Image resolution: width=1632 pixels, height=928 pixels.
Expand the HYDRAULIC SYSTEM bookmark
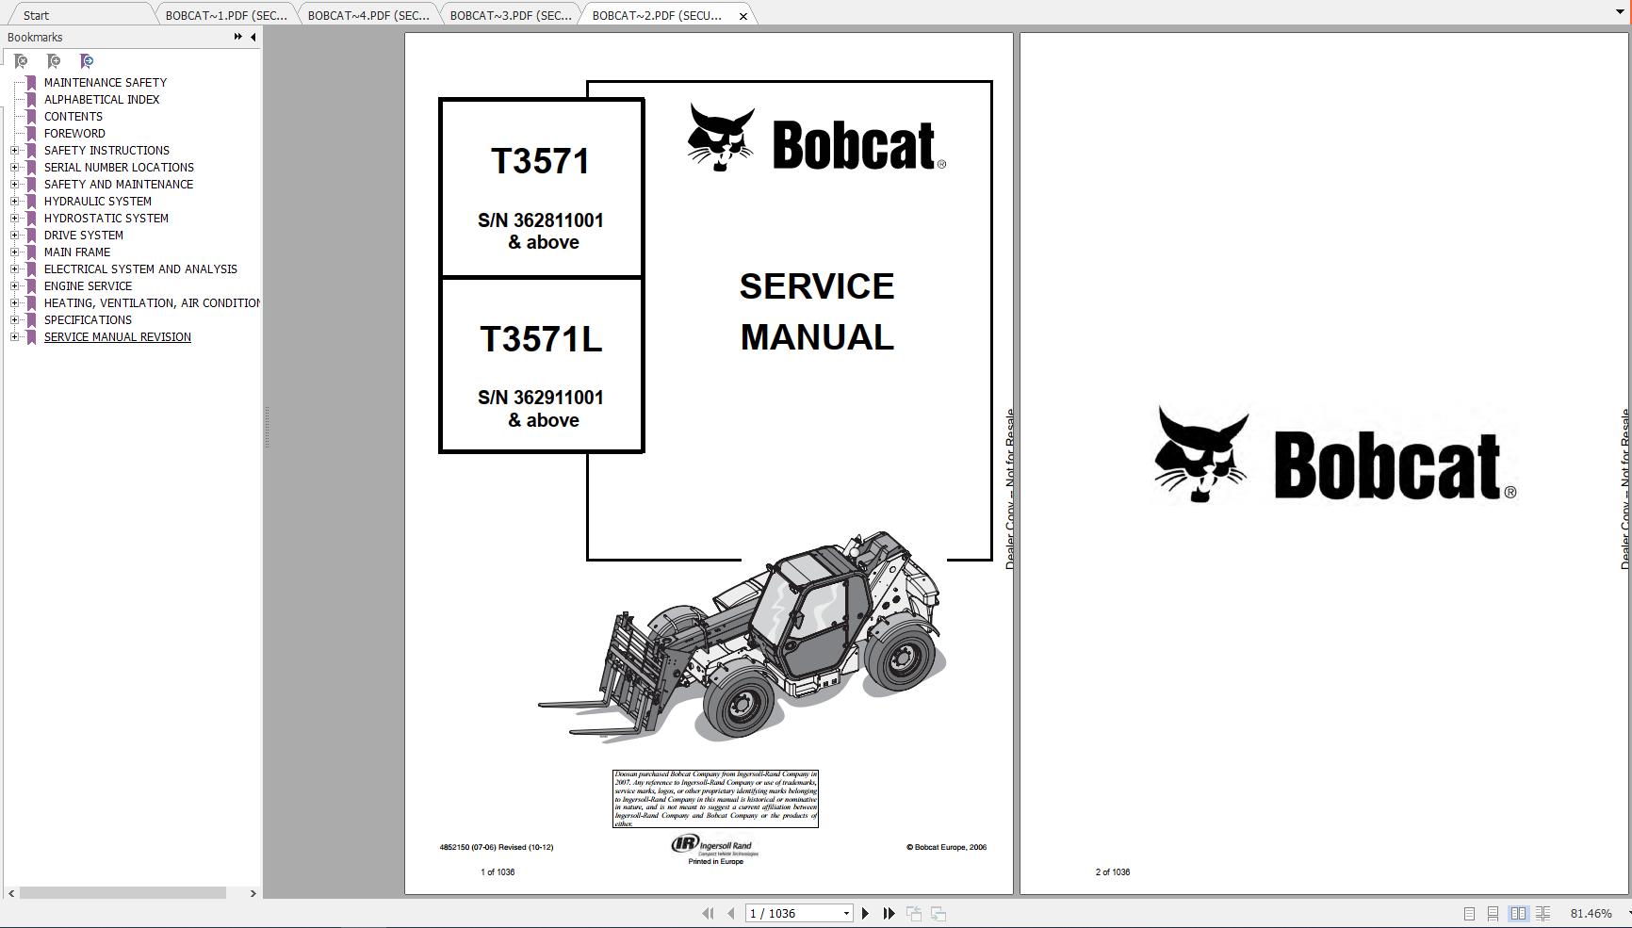point(13,201)
